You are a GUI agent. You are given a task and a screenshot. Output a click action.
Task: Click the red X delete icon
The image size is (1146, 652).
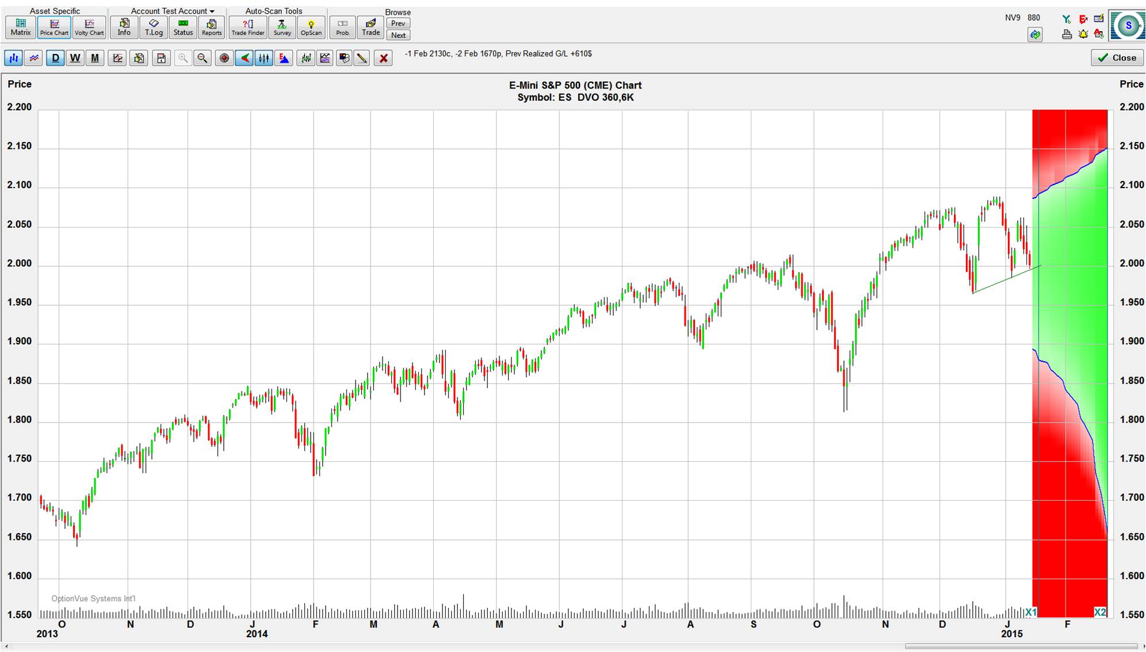[384, 58]
